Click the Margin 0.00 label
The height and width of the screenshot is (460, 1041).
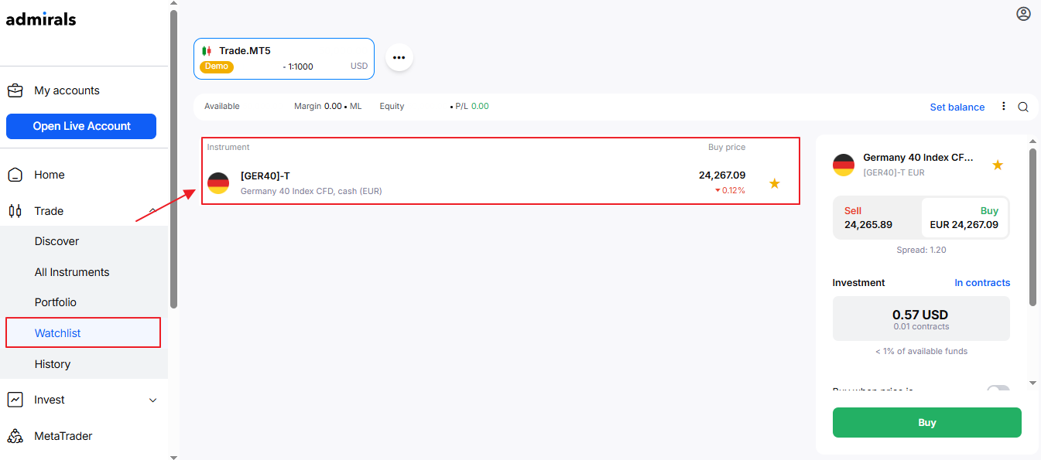pyautogui.click(x=318, y=107)
